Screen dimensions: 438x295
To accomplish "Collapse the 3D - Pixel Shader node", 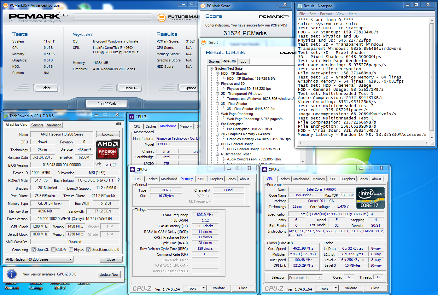I will pyautogui.click(x=217, y=104).
